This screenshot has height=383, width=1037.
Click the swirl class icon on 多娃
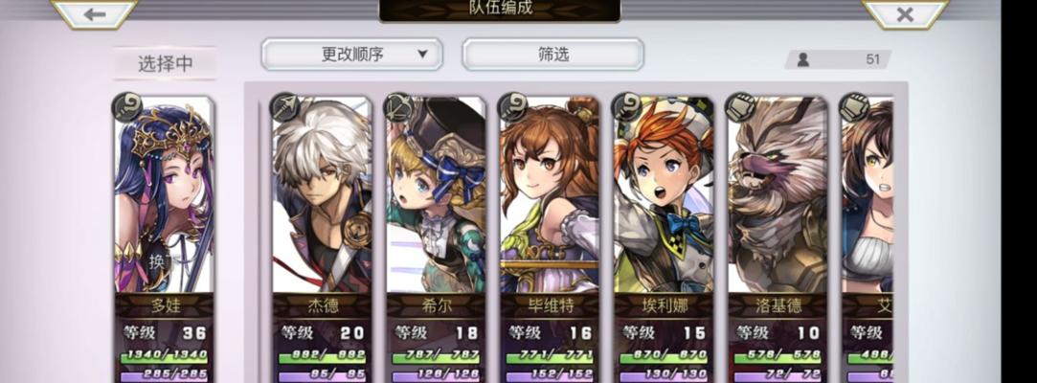tap(127, 107)
